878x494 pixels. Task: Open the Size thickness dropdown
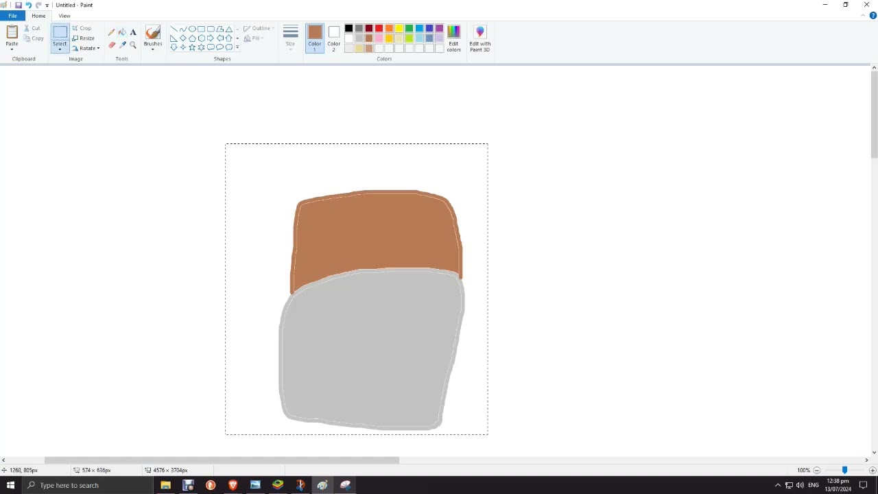point(290,38)
